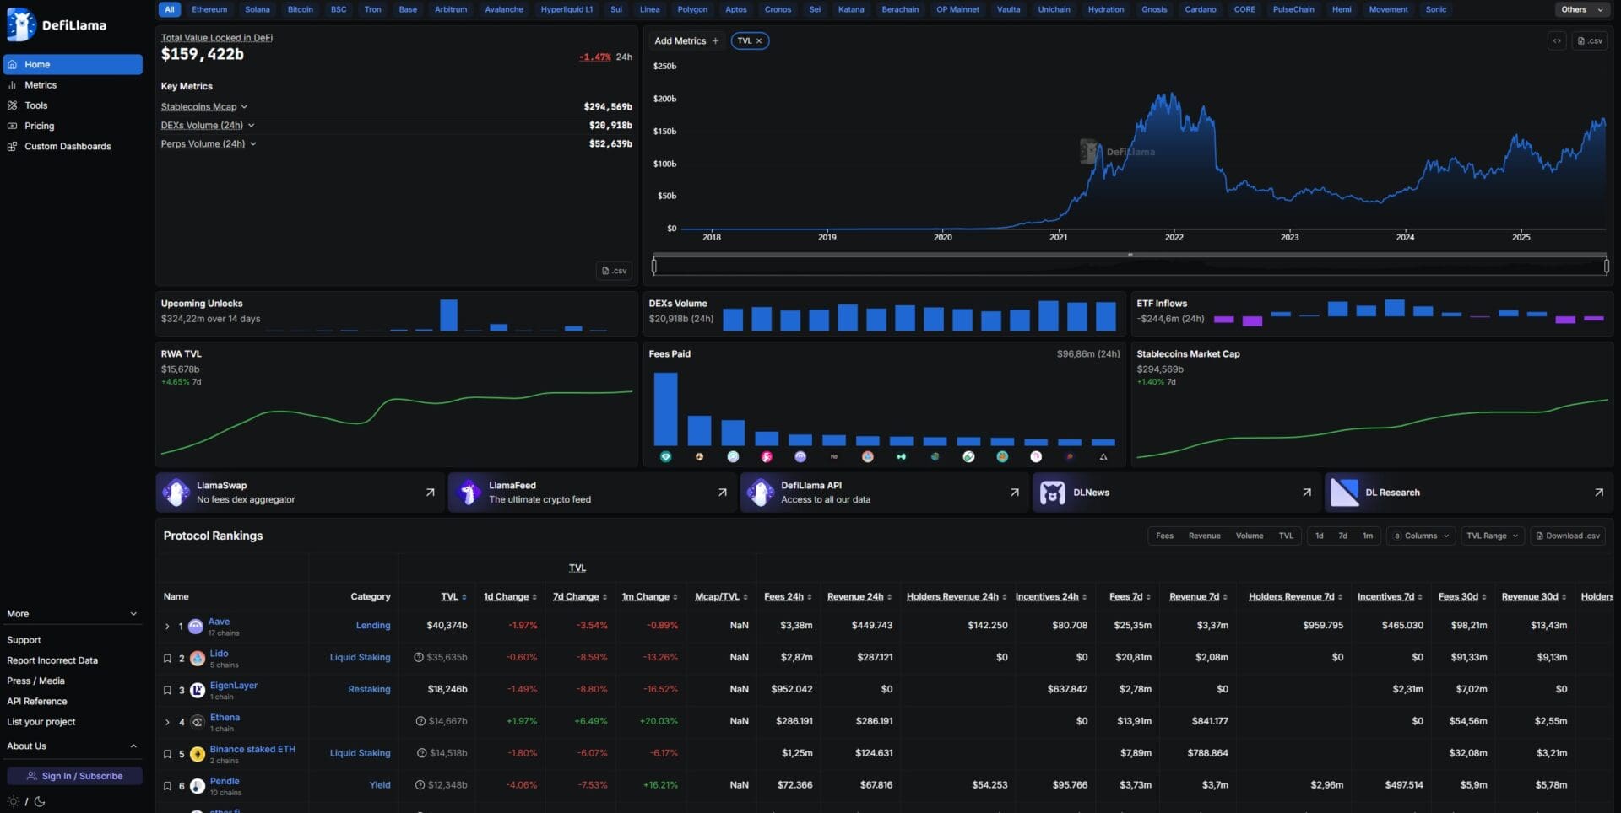The height and width of the screenshot is (813, 1621).
Task: Open the Columns dropdown in Protocol Rankings
Action: (1421, 536)
